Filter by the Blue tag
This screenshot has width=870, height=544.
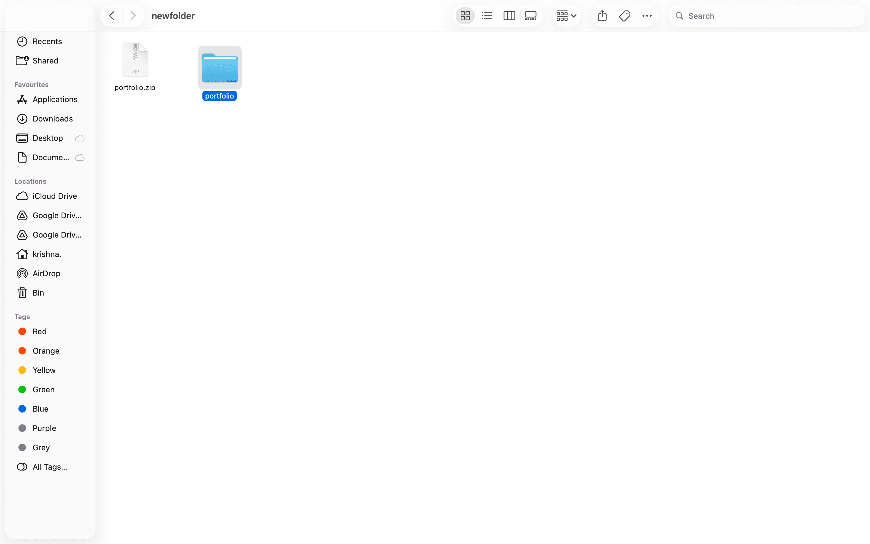tap(50, 409)
